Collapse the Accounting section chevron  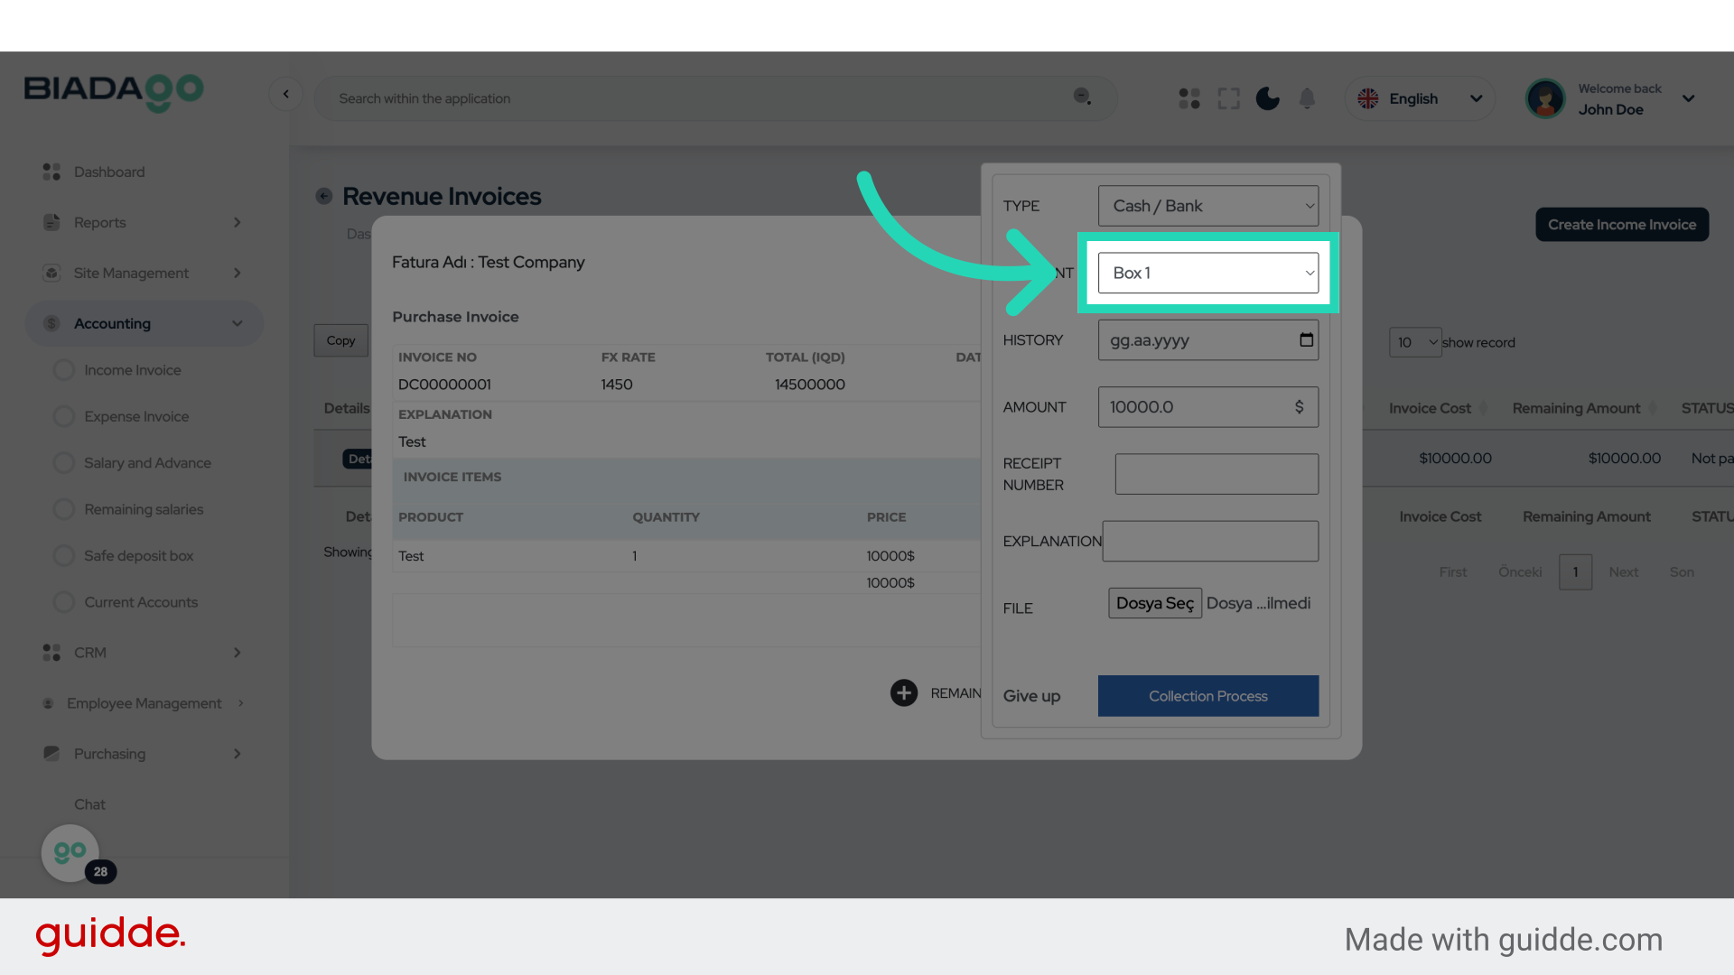coord(238,323)
